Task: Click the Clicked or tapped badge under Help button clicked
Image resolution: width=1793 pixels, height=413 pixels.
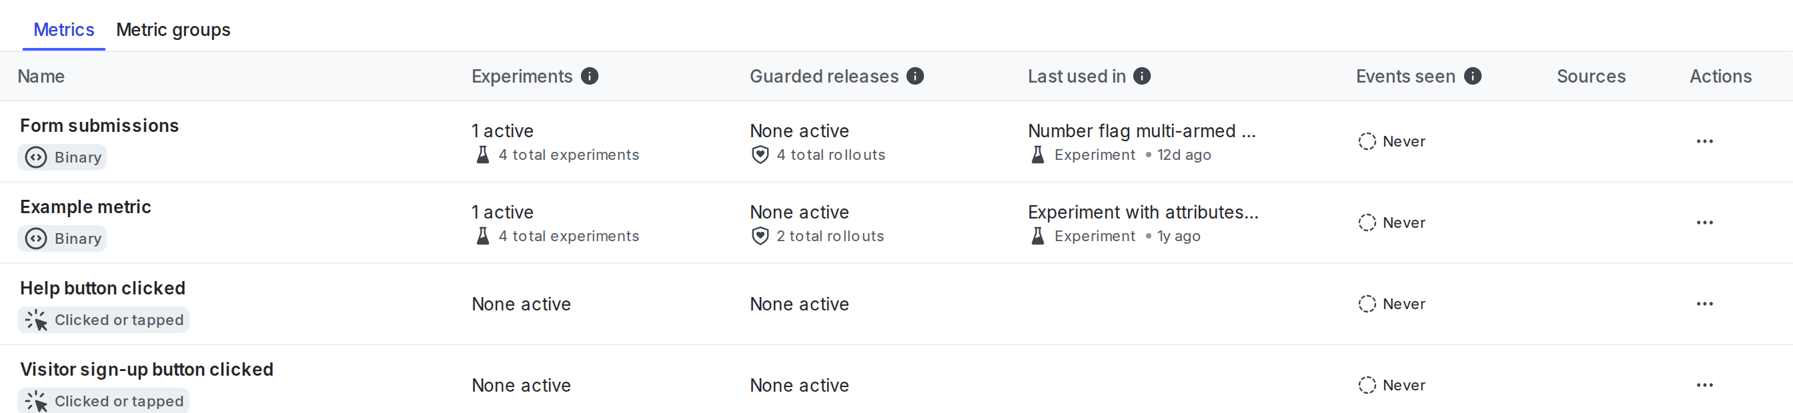Action: pyautogui.click(x=103, y=320)
